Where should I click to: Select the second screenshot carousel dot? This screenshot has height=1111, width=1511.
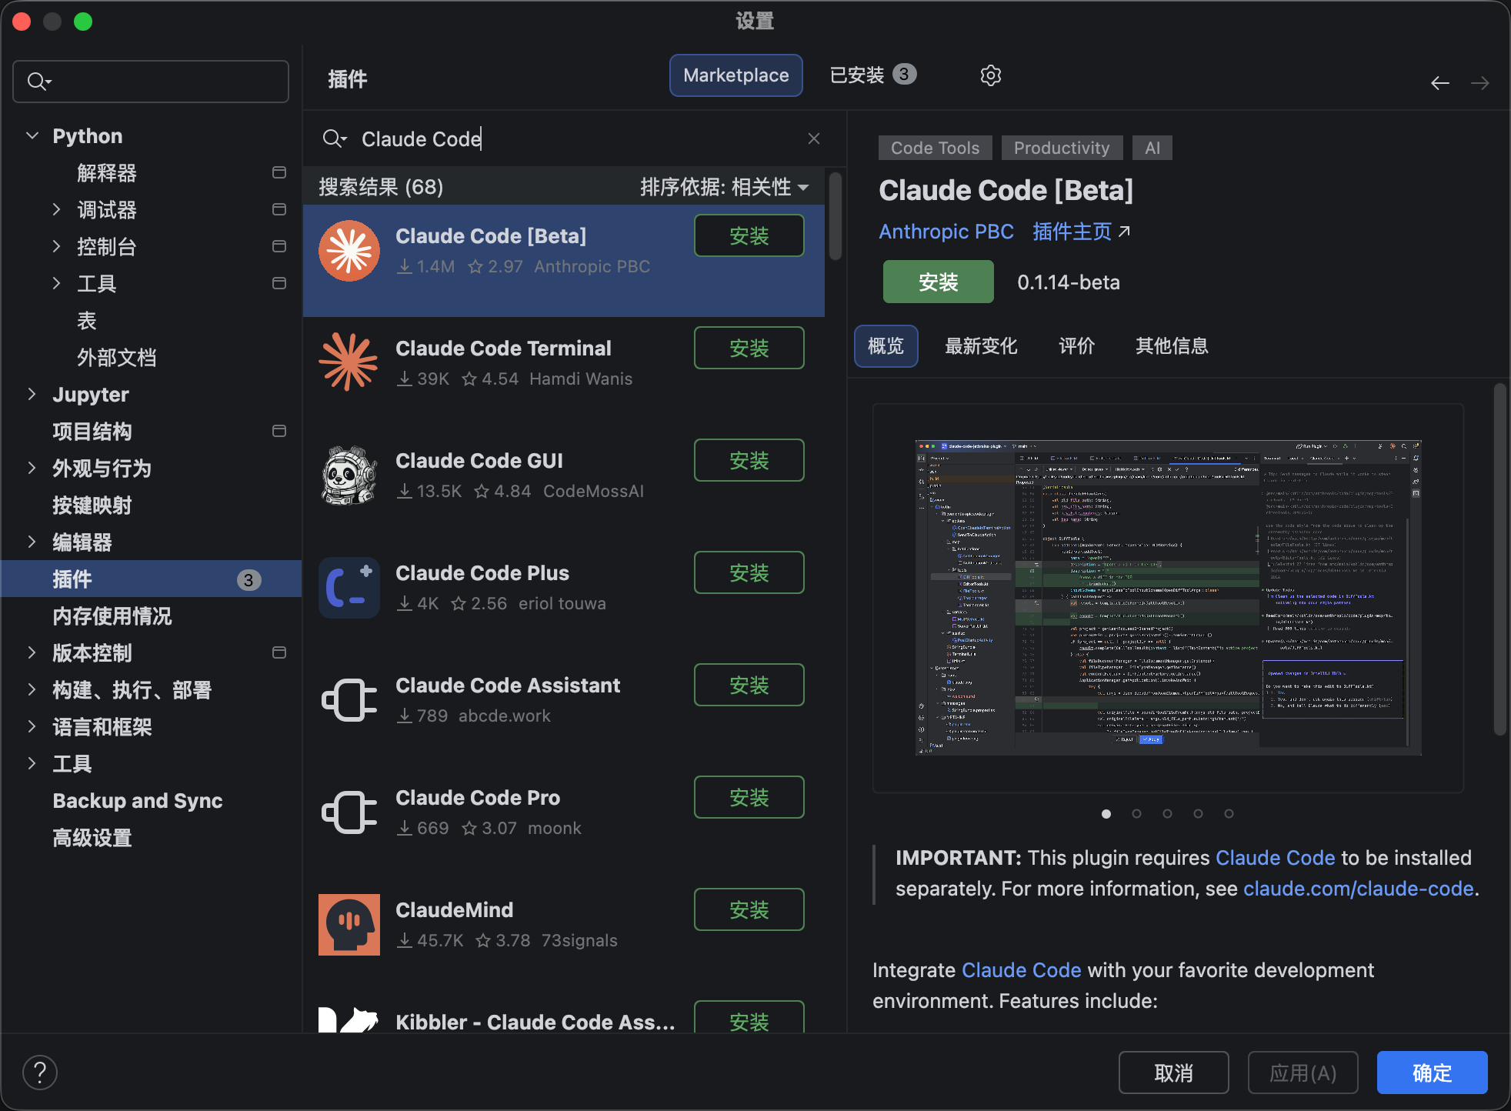pyautogui.click(x=1136, y=813)
